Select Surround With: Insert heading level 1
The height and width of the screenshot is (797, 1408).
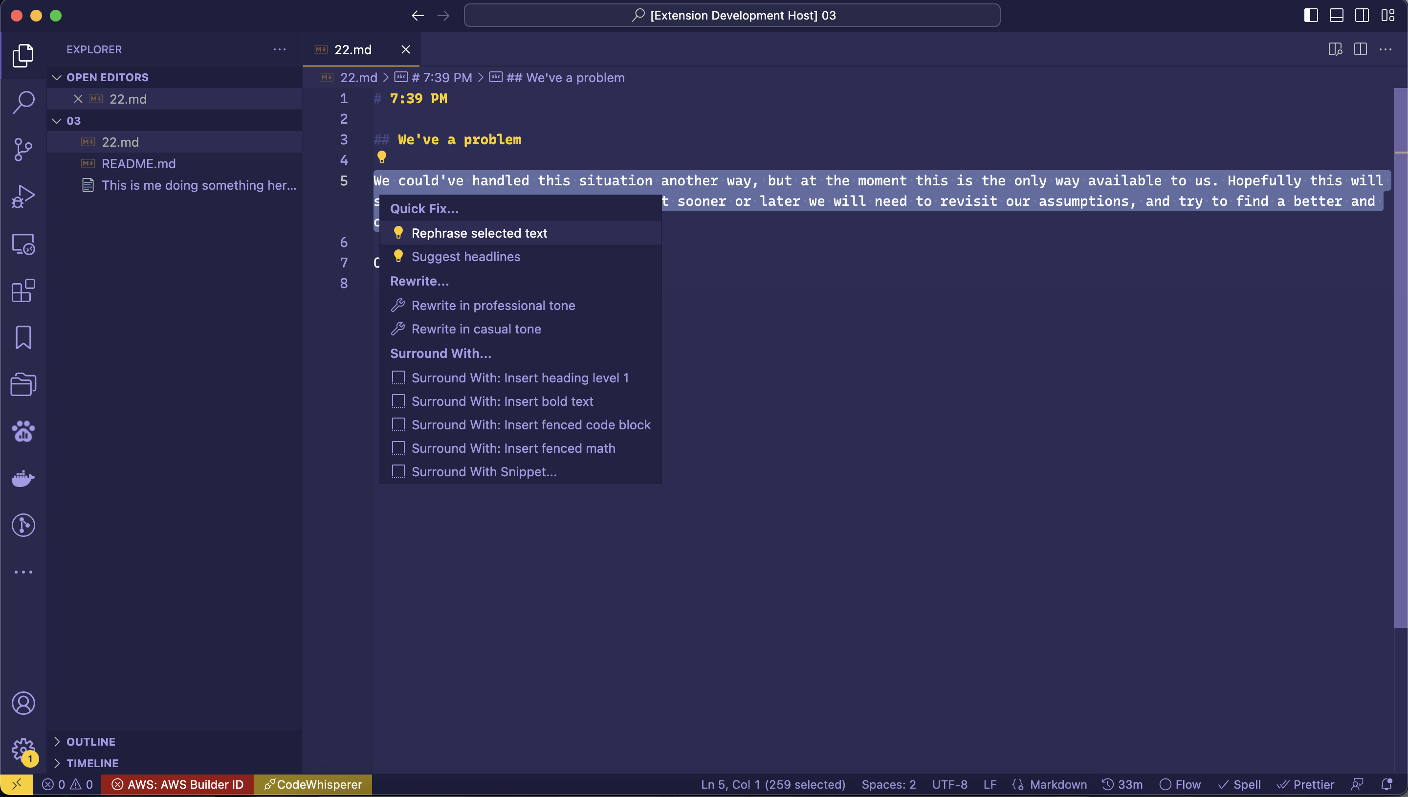520,377
